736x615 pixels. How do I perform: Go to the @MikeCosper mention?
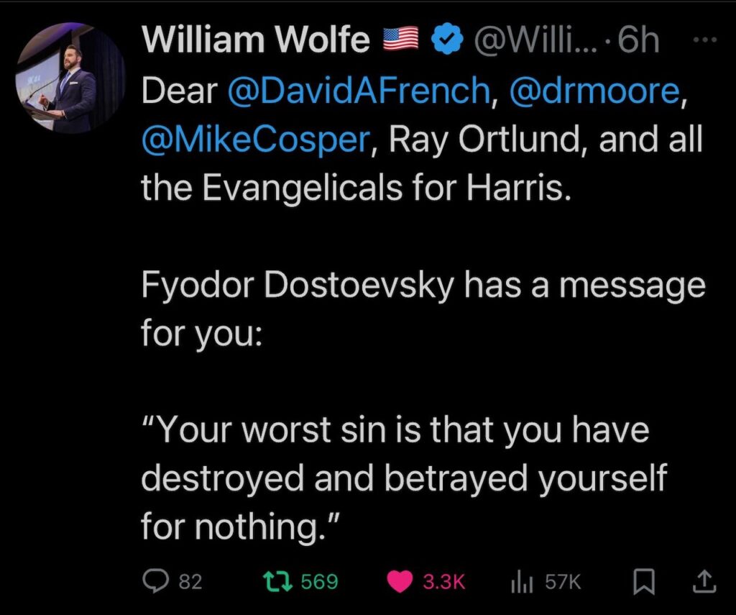(x=255, y=139)
